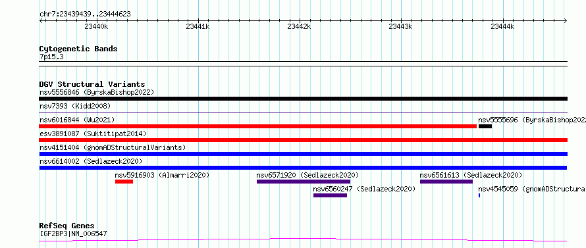586x248 pixels.
Task: Click the RefSeq Genes track heading
Action: pyautogui.click(x=67, y=226)
